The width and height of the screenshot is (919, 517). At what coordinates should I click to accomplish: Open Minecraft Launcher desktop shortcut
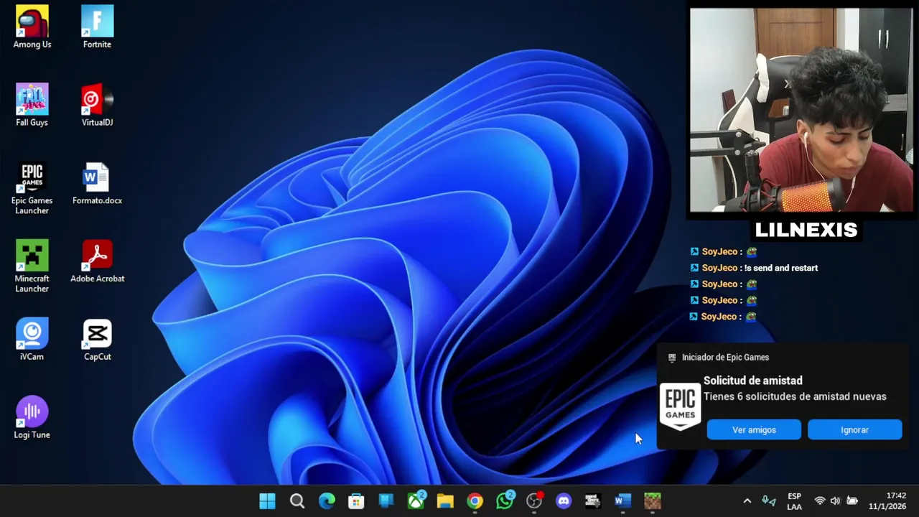[x=32, y=266]
